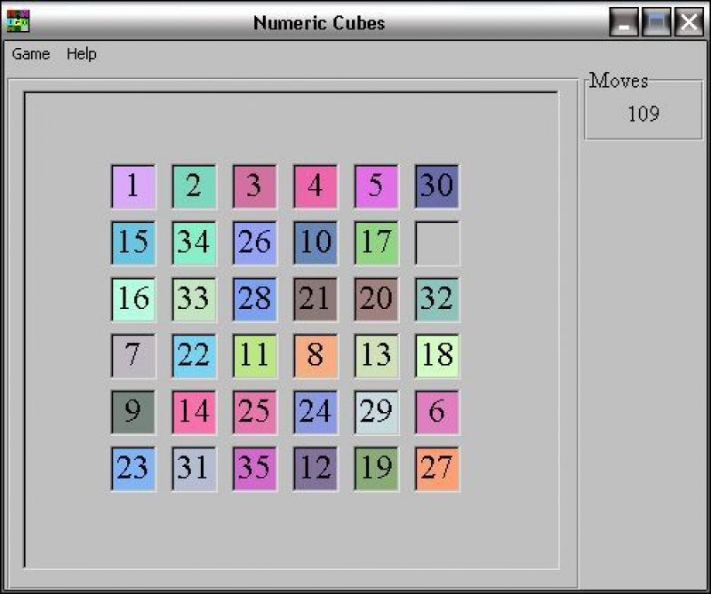Click cube number 15
711x594 pixels.
pos(133,243)
